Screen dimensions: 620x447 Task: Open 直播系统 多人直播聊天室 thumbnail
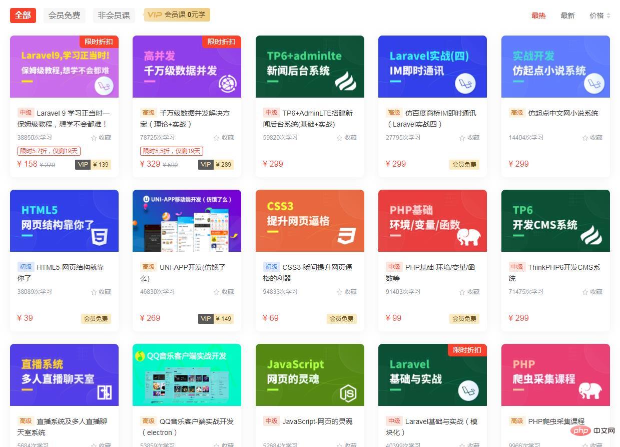pos(64,375)
